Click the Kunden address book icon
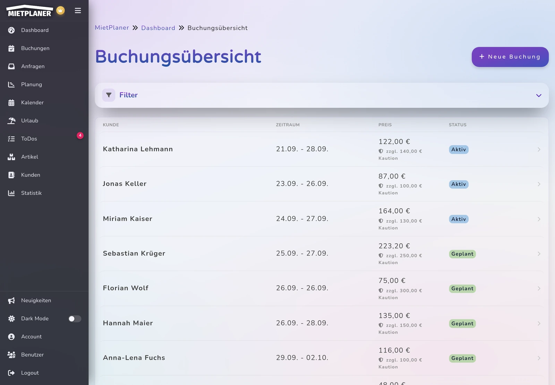 tap(11, 175)
